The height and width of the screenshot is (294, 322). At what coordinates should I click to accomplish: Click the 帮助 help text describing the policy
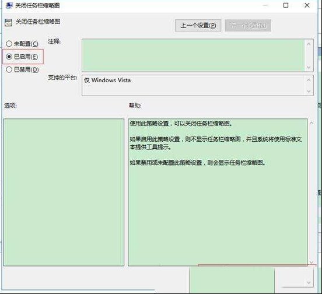pos(216,143)
